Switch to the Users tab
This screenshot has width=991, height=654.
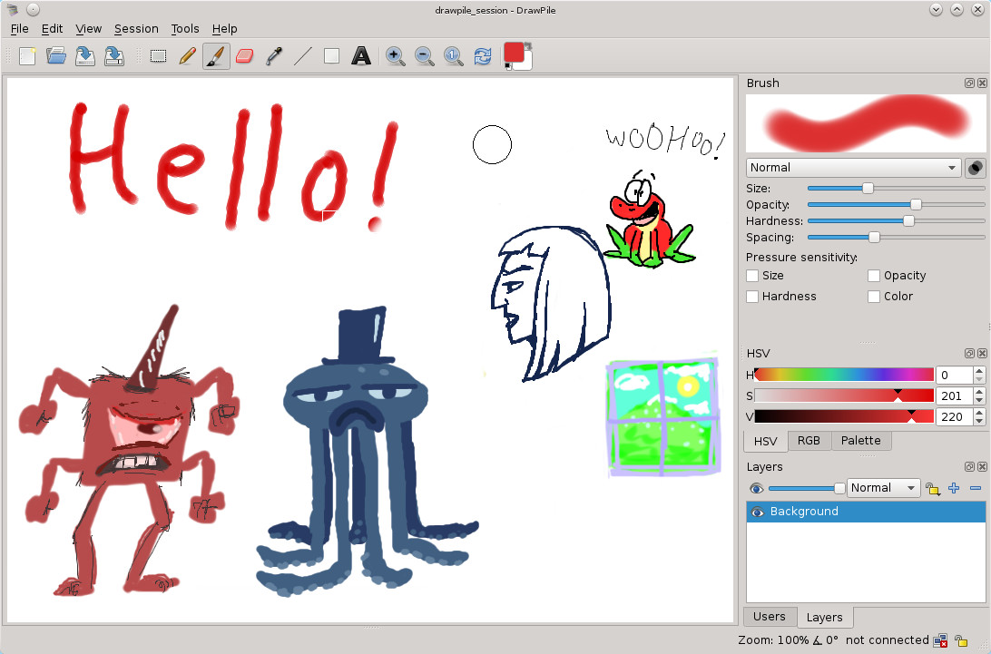(770, 616)
